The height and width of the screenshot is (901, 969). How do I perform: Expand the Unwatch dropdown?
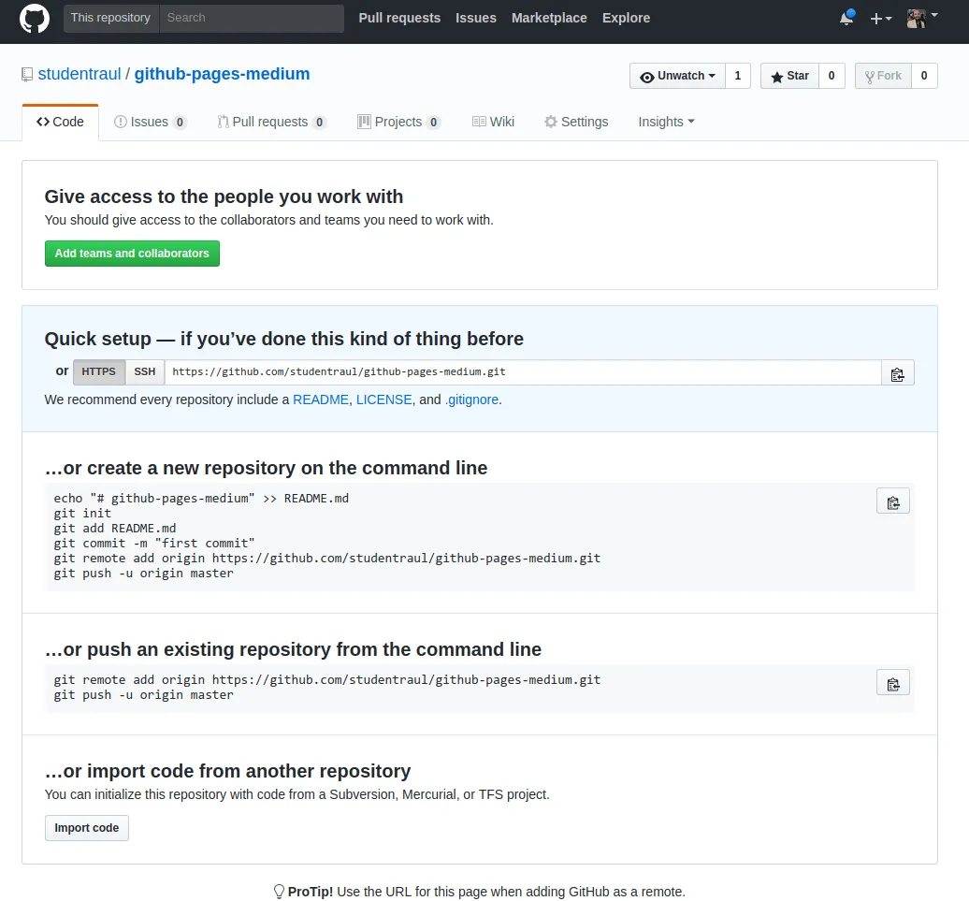tap(677, 76)
